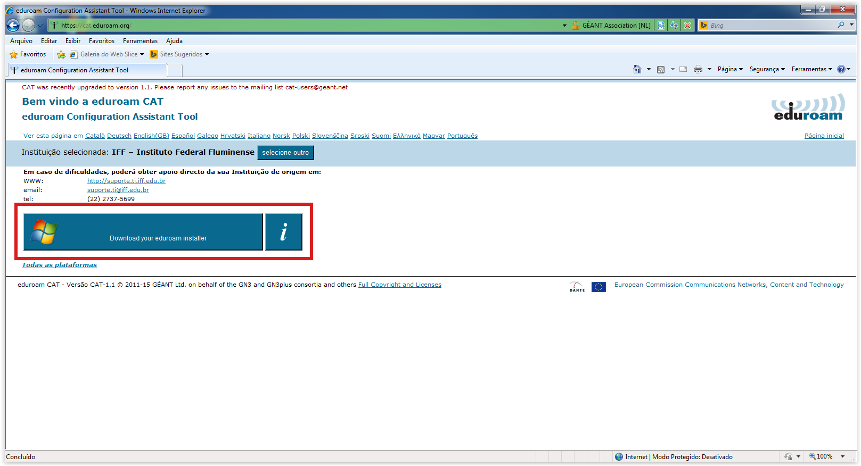Click the DANTE logo
The height and width of the screenshot is (466, 861).
[x=577, y=287]
